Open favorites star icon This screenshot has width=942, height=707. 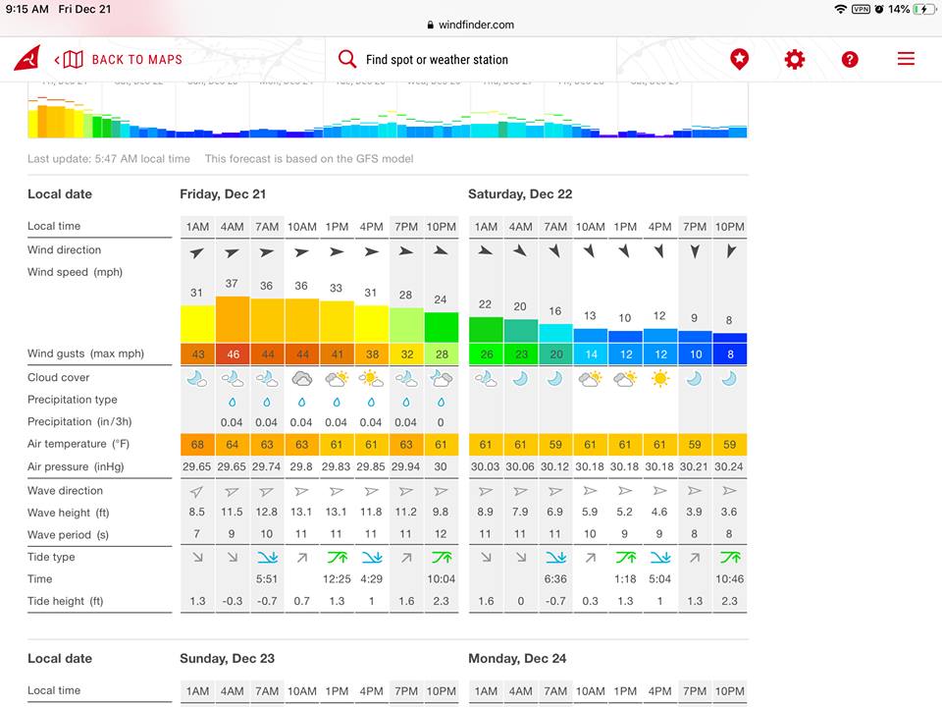[740, 59]
